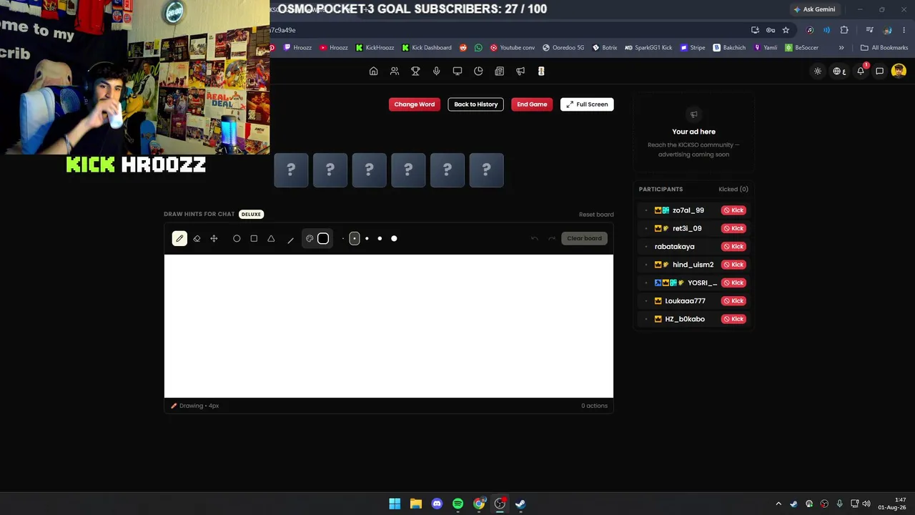Image resolution: width=915 pixels, height=515 pixels.
Task: Kick participant zo7al_99
Action: 733,210
